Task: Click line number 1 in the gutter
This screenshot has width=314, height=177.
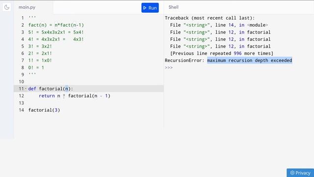Action: tap(23, 18)
